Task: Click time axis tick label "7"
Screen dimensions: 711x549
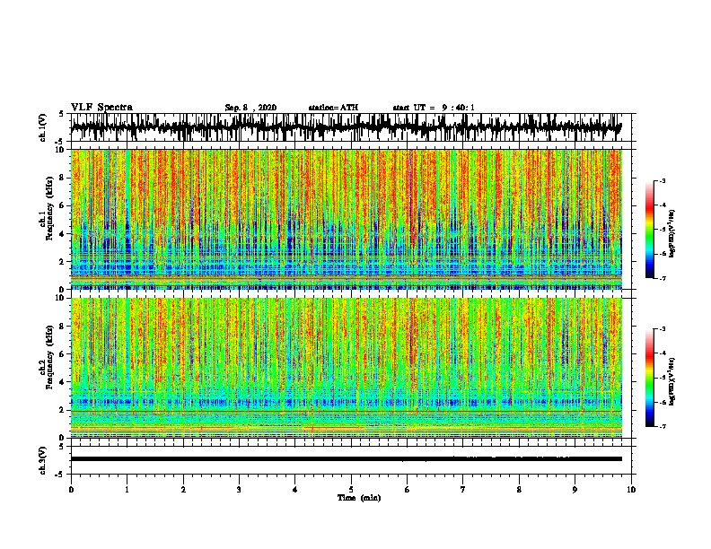Action: 463,490
